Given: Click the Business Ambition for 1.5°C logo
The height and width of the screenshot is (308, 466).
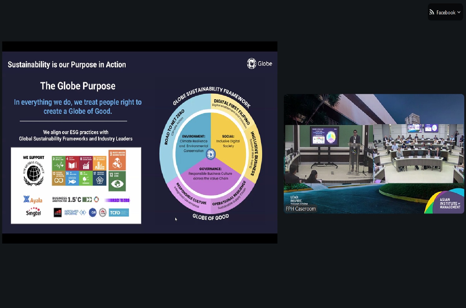Looking at the screenshot, I should click(x=75, y=199).
